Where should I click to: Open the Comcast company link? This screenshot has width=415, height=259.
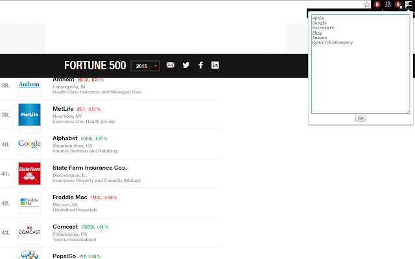[x=65, y=227]
